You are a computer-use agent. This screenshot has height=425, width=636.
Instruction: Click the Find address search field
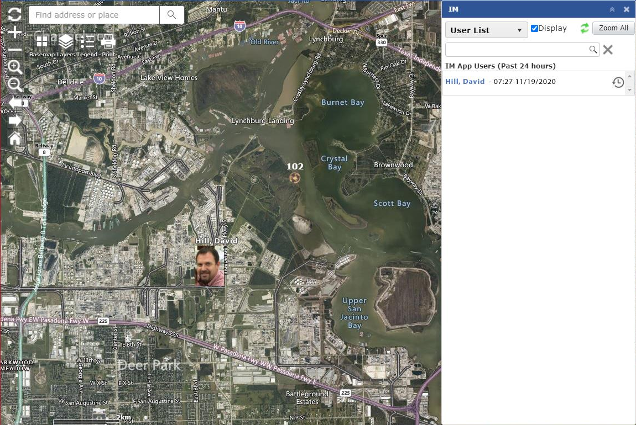94,15
